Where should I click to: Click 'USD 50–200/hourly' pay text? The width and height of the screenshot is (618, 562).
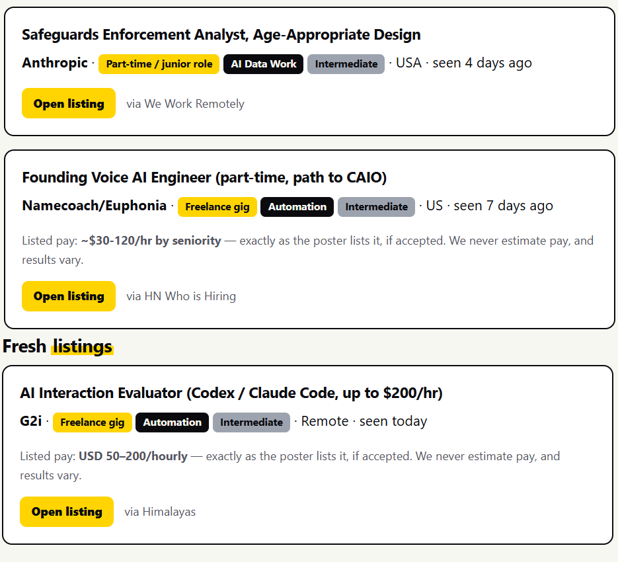pyautogui.click(x=134, y=456)
